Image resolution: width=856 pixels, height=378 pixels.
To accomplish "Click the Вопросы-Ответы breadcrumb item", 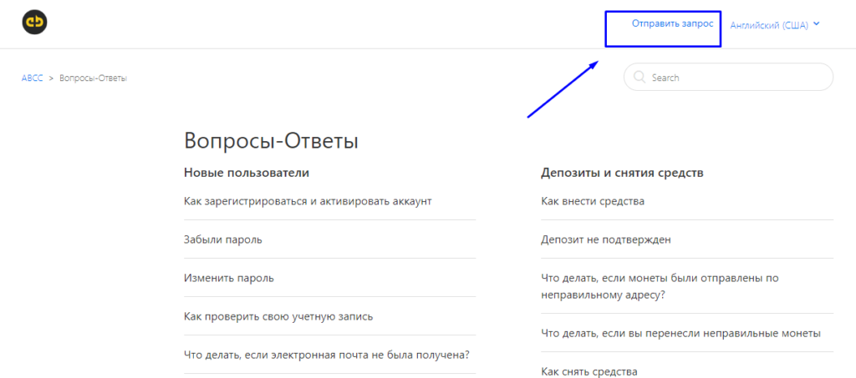I will click(94, 78).
